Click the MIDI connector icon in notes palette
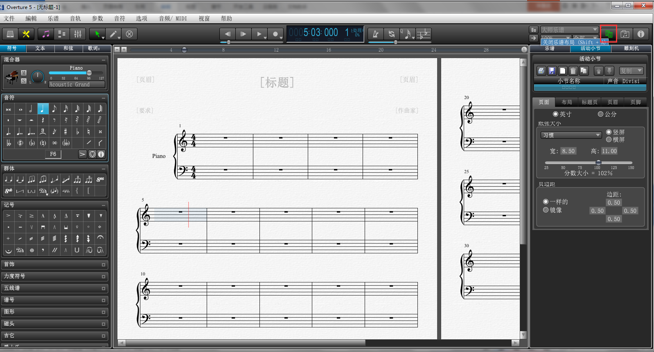The width and height of the screenshot is (654, 352). pyautogui.click(x=92, y=154)
